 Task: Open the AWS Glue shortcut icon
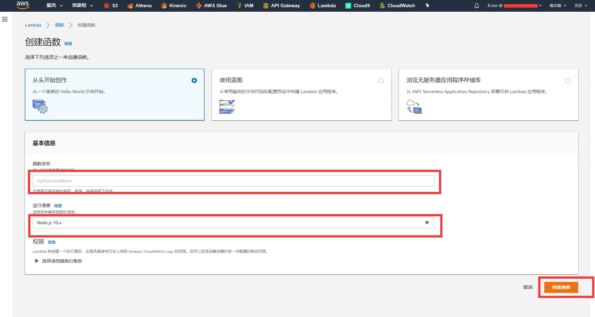(199, 6)
